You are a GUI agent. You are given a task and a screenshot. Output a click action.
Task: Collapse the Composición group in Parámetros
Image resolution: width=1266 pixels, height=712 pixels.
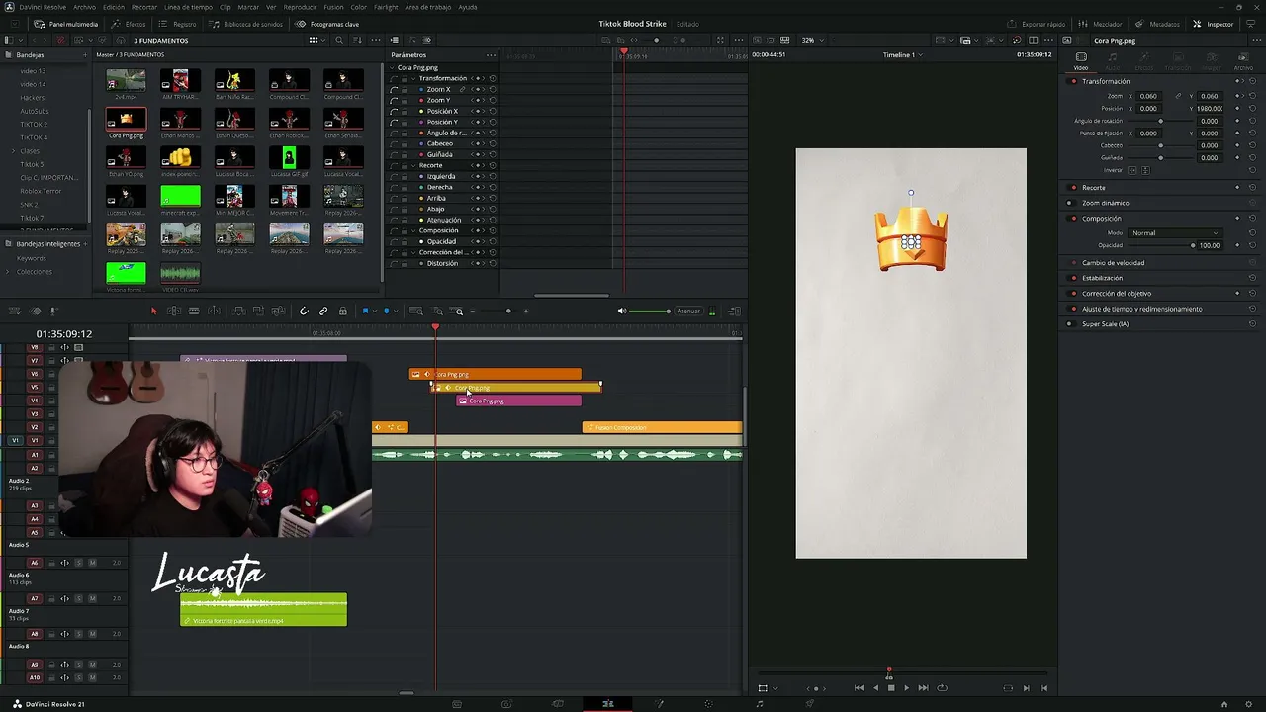coord(413,230)
